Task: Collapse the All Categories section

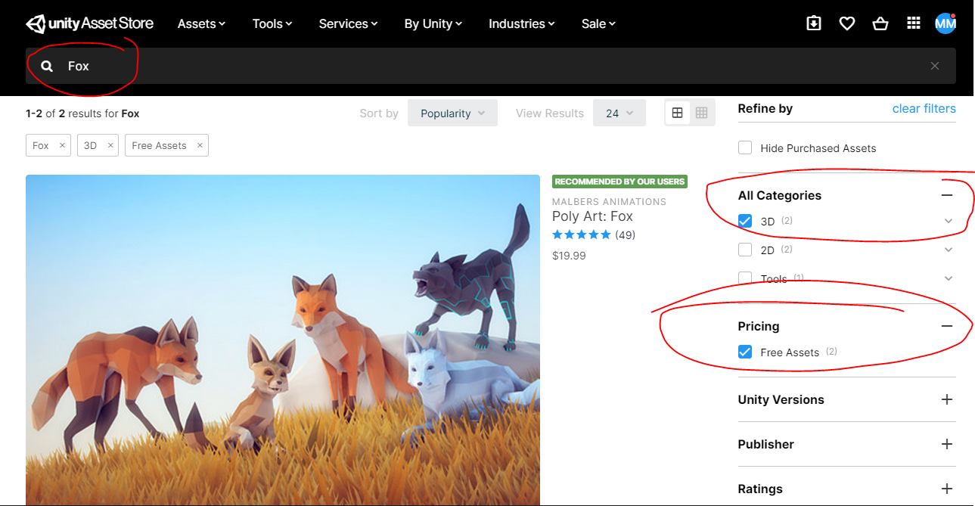Action: click(x=947, y=195)
